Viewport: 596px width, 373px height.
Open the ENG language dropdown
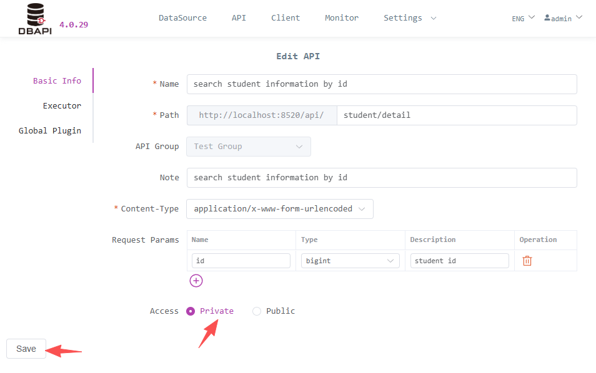[x=522, y=18]
